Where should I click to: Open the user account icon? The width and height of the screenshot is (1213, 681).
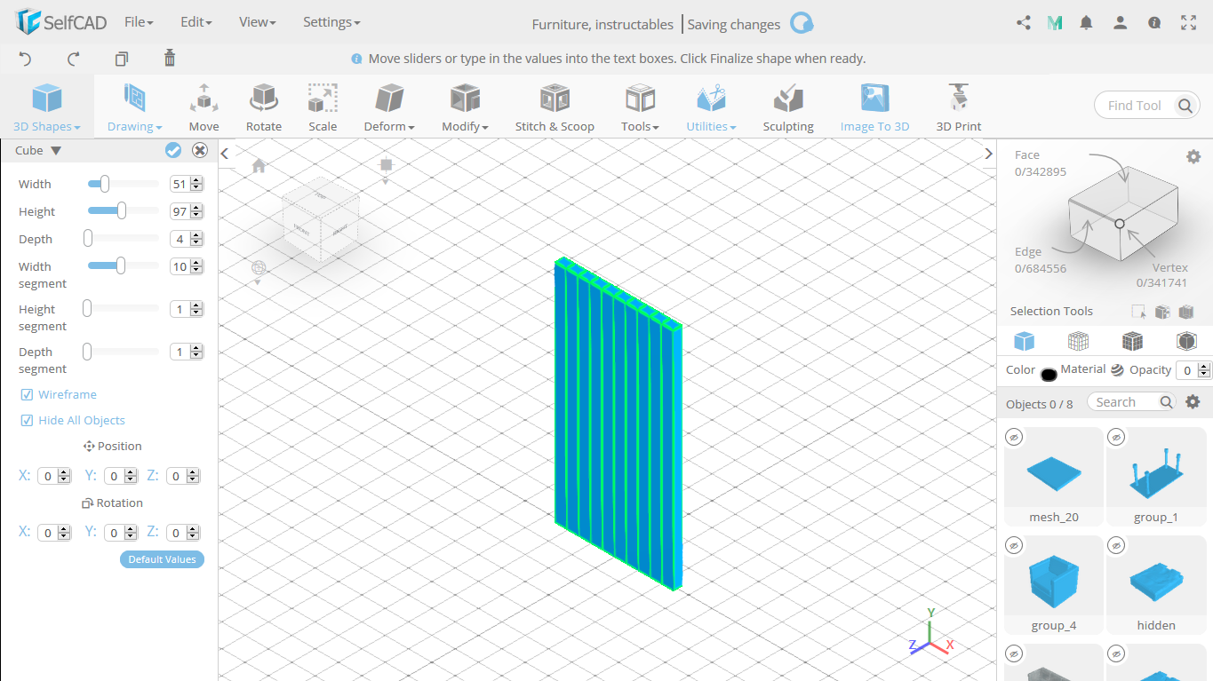tap(1121, 23)
